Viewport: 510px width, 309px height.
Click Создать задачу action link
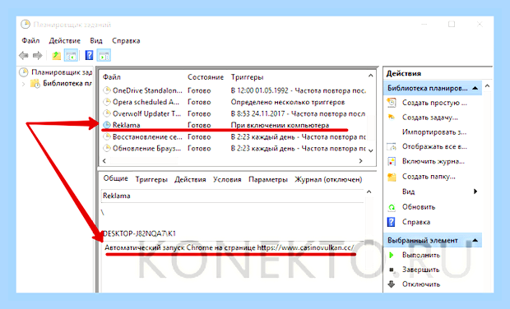click(x=429, y=118)
